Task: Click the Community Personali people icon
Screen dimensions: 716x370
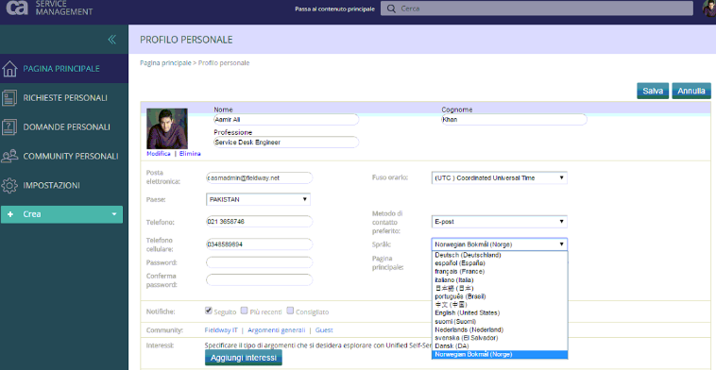Action: (x=9, y=156)
